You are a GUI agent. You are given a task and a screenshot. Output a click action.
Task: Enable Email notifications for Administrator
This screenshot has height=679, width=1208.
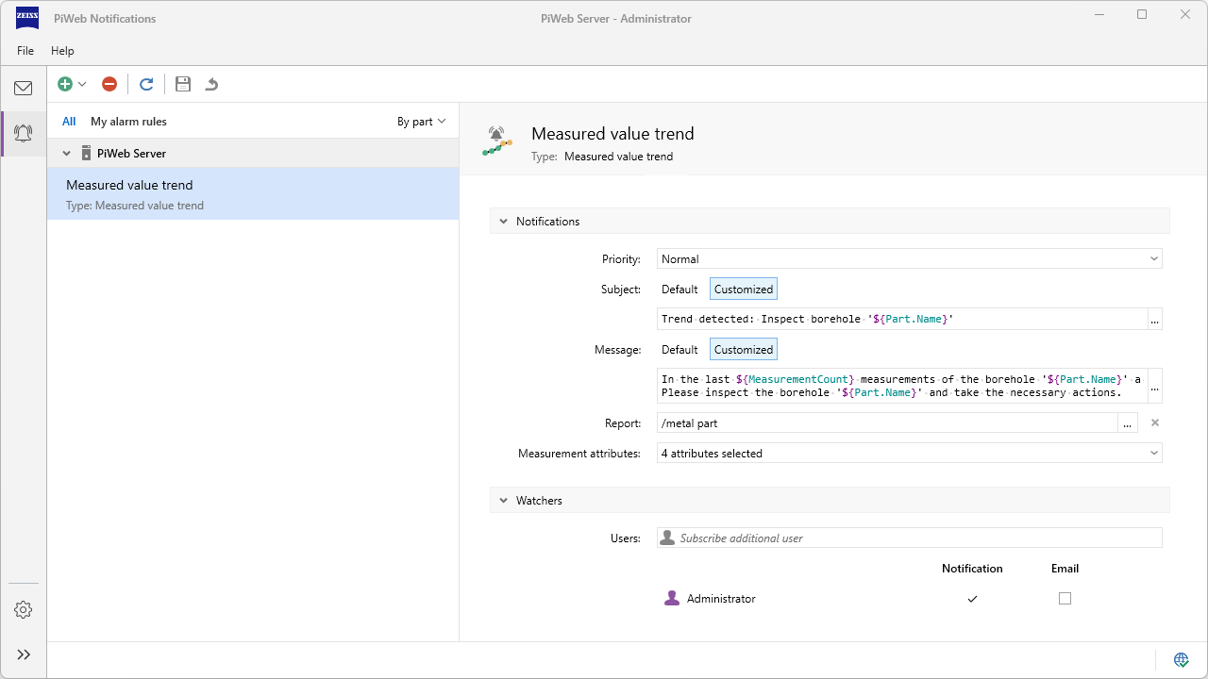(1065, 598)
